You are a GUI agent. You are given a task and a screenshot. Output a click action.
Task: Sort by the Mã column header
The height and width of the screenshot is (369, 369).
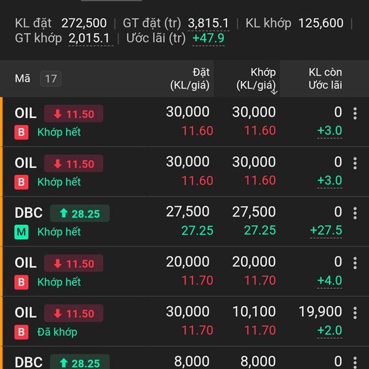click(x=23, y=78)
